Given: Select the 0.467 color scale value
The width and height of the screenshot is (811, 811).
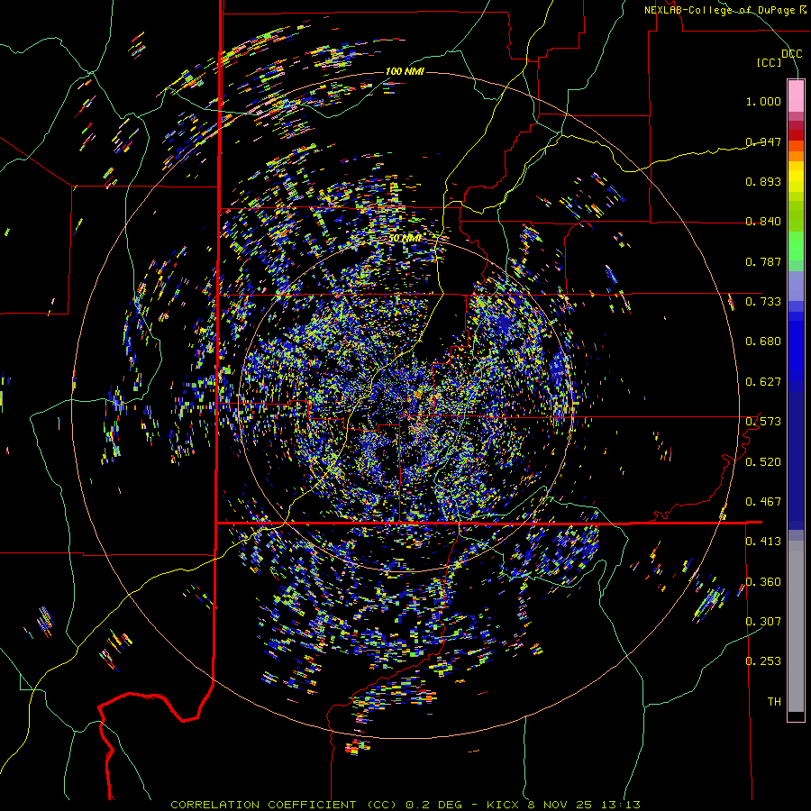Looking at the screenshot, I should point(763,502).
